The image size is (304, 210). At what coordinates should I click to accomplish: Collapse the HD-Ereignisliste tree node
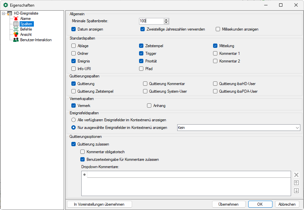tap(3, 14)
